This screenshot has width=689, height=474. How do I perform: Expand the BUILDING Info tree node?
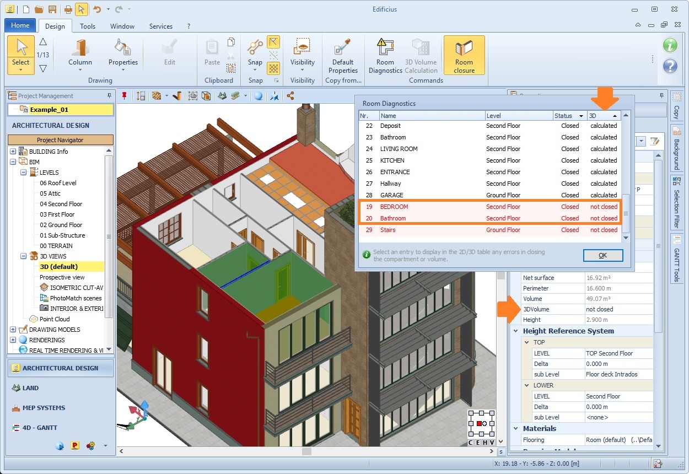coord(13,152)
